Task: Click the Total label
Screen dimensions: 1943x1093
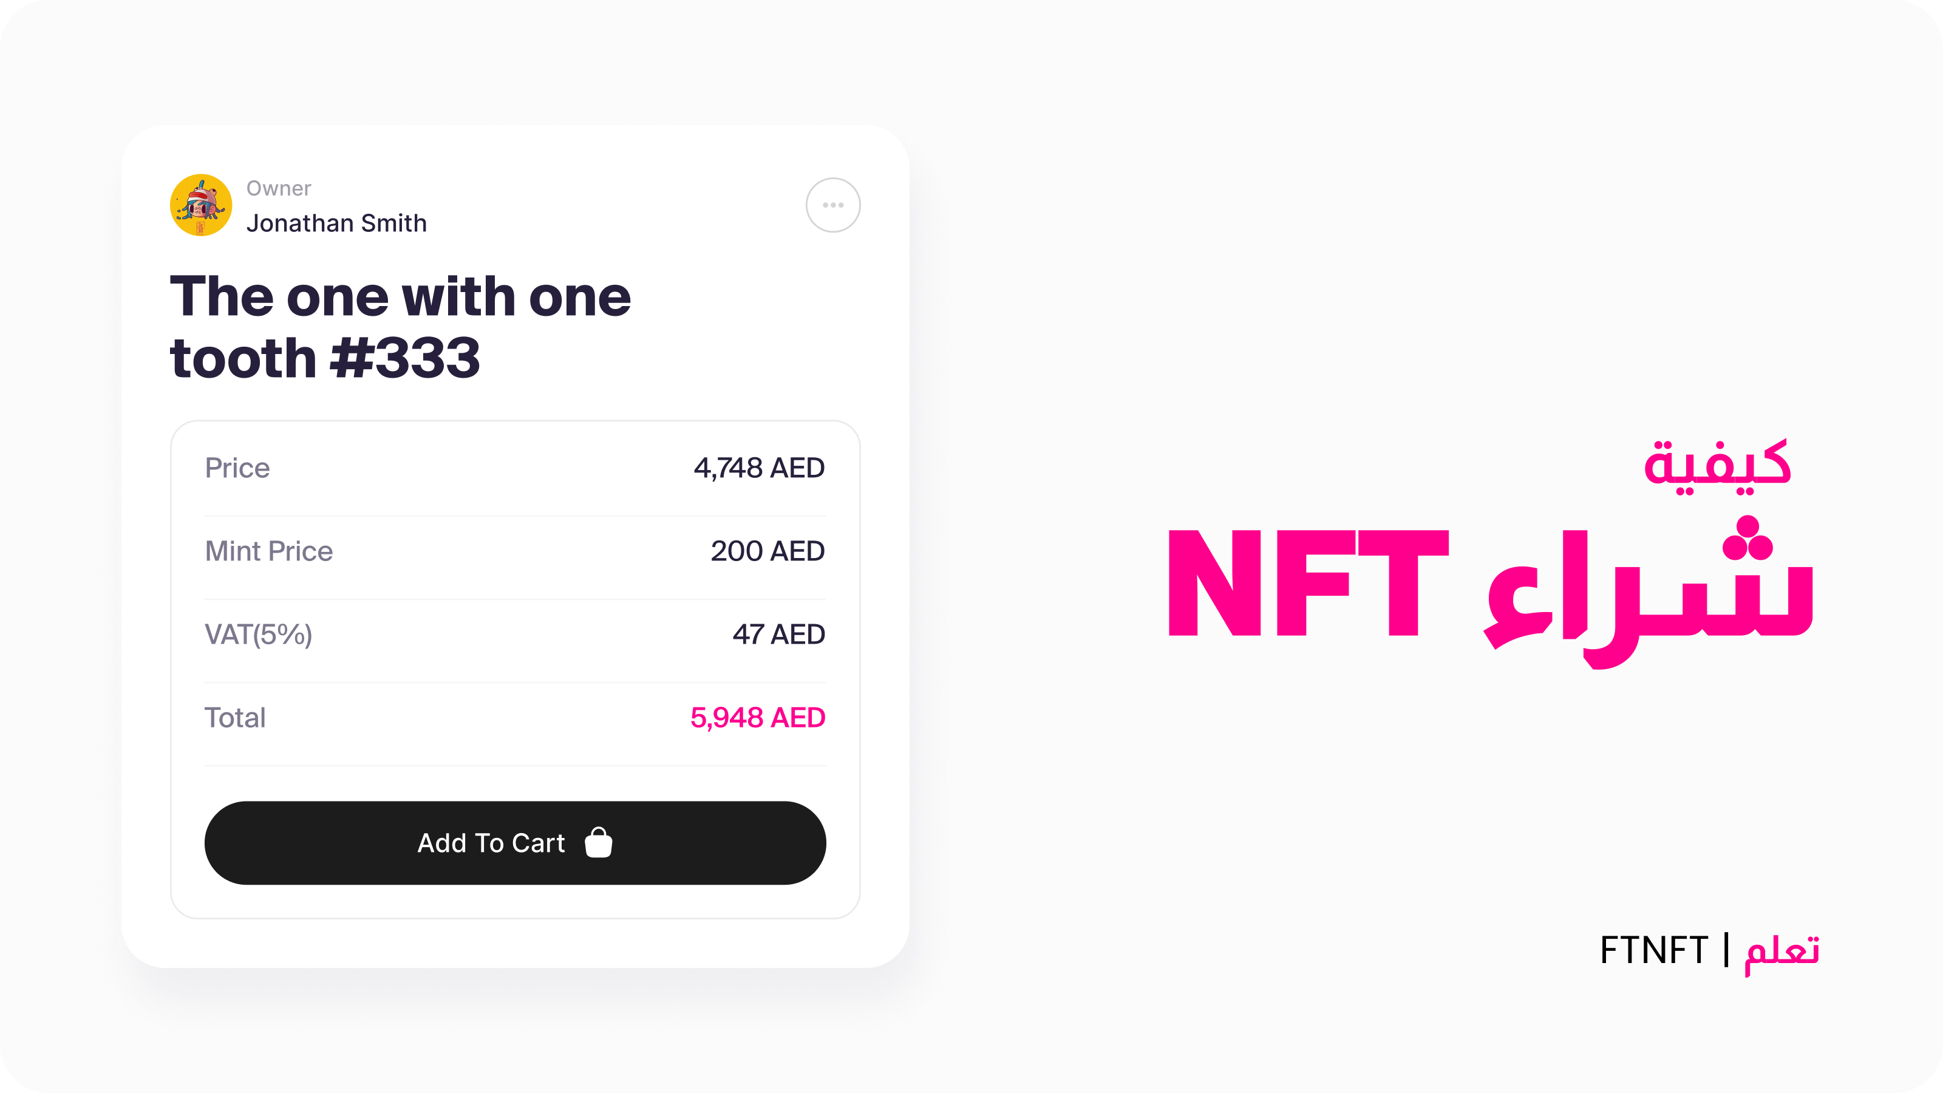Action: (x=234, y=717)
